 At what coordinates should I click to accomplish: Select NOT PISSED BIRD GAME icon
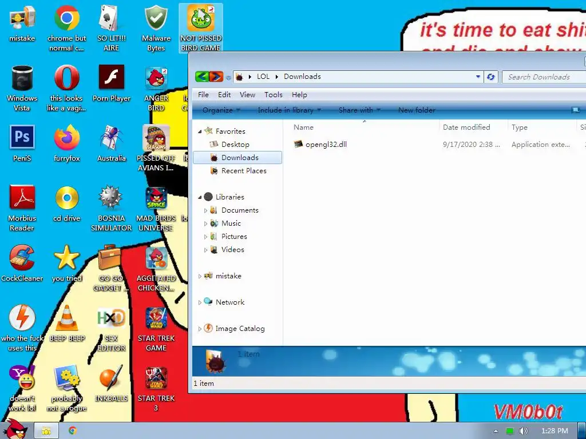pyautogui.click(x=201, y=29)
